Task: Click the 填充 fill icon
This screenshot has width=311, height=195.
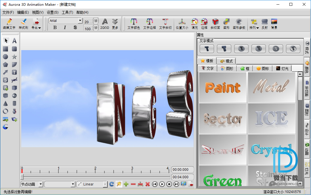Action: (195, 24)
